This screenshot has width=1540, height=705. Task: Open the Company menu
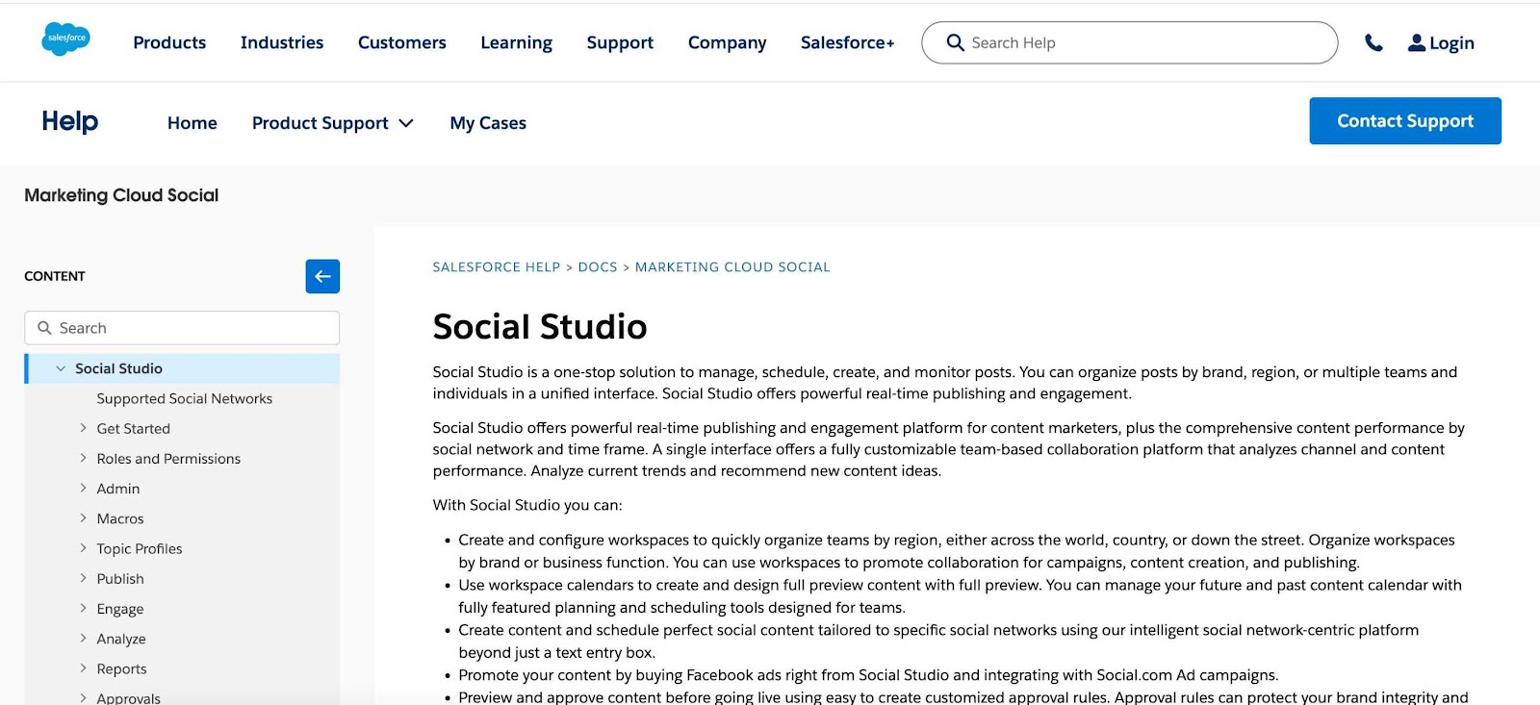click(x=728, y=42)
